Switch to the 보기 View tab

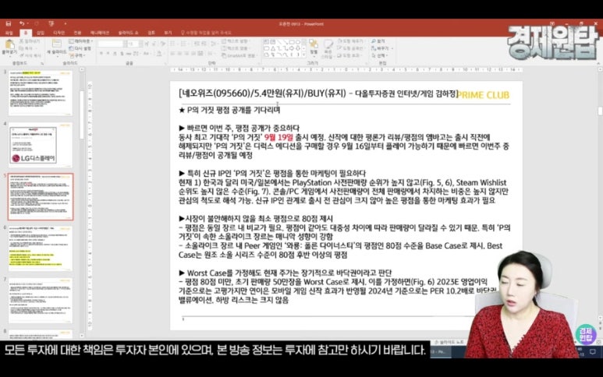(168, 33)
